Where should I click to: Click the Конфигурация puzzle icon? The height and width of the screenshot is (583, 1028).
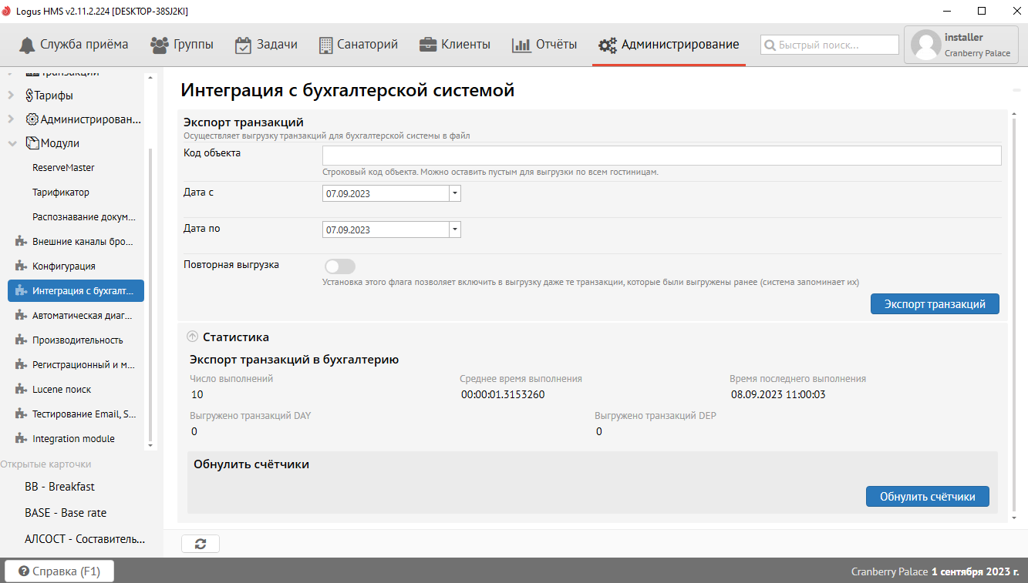click(x=21, y=266)
